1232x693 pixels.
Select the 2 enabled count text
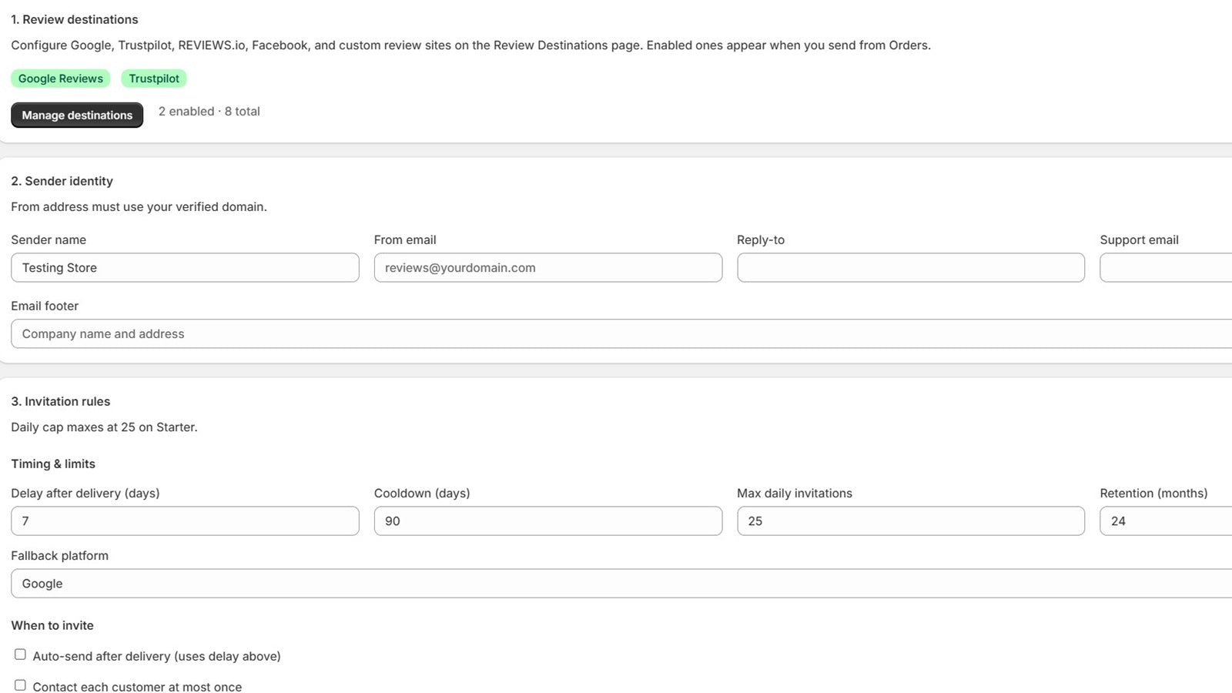tap(186, 111)
